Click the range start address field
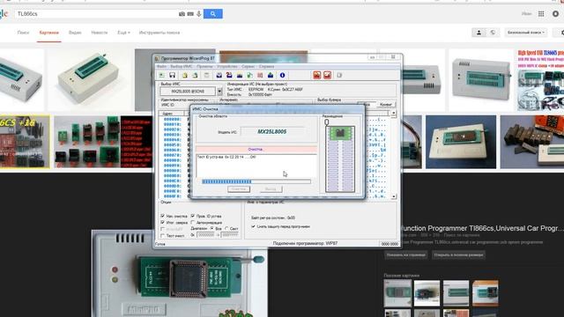 coord(205,235)
